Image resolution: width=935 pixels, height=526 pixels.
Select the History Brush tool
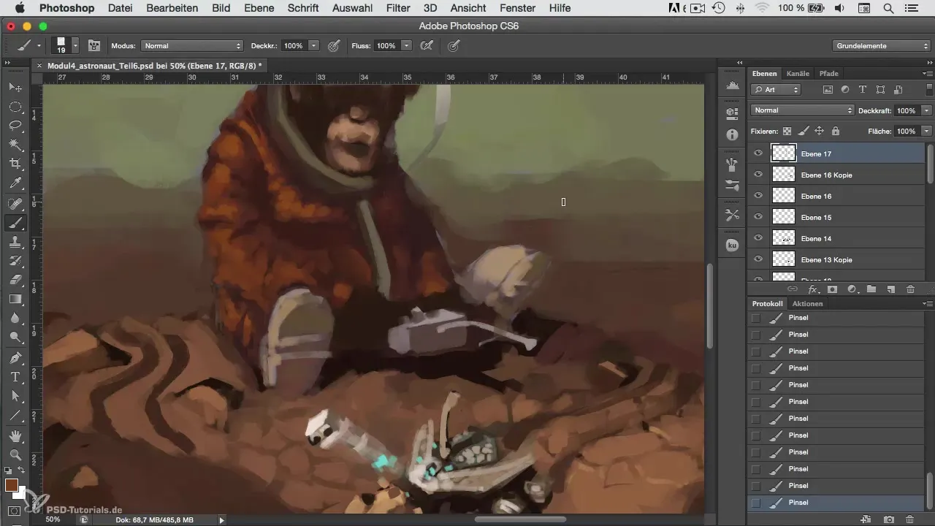[x=15, y=261]
